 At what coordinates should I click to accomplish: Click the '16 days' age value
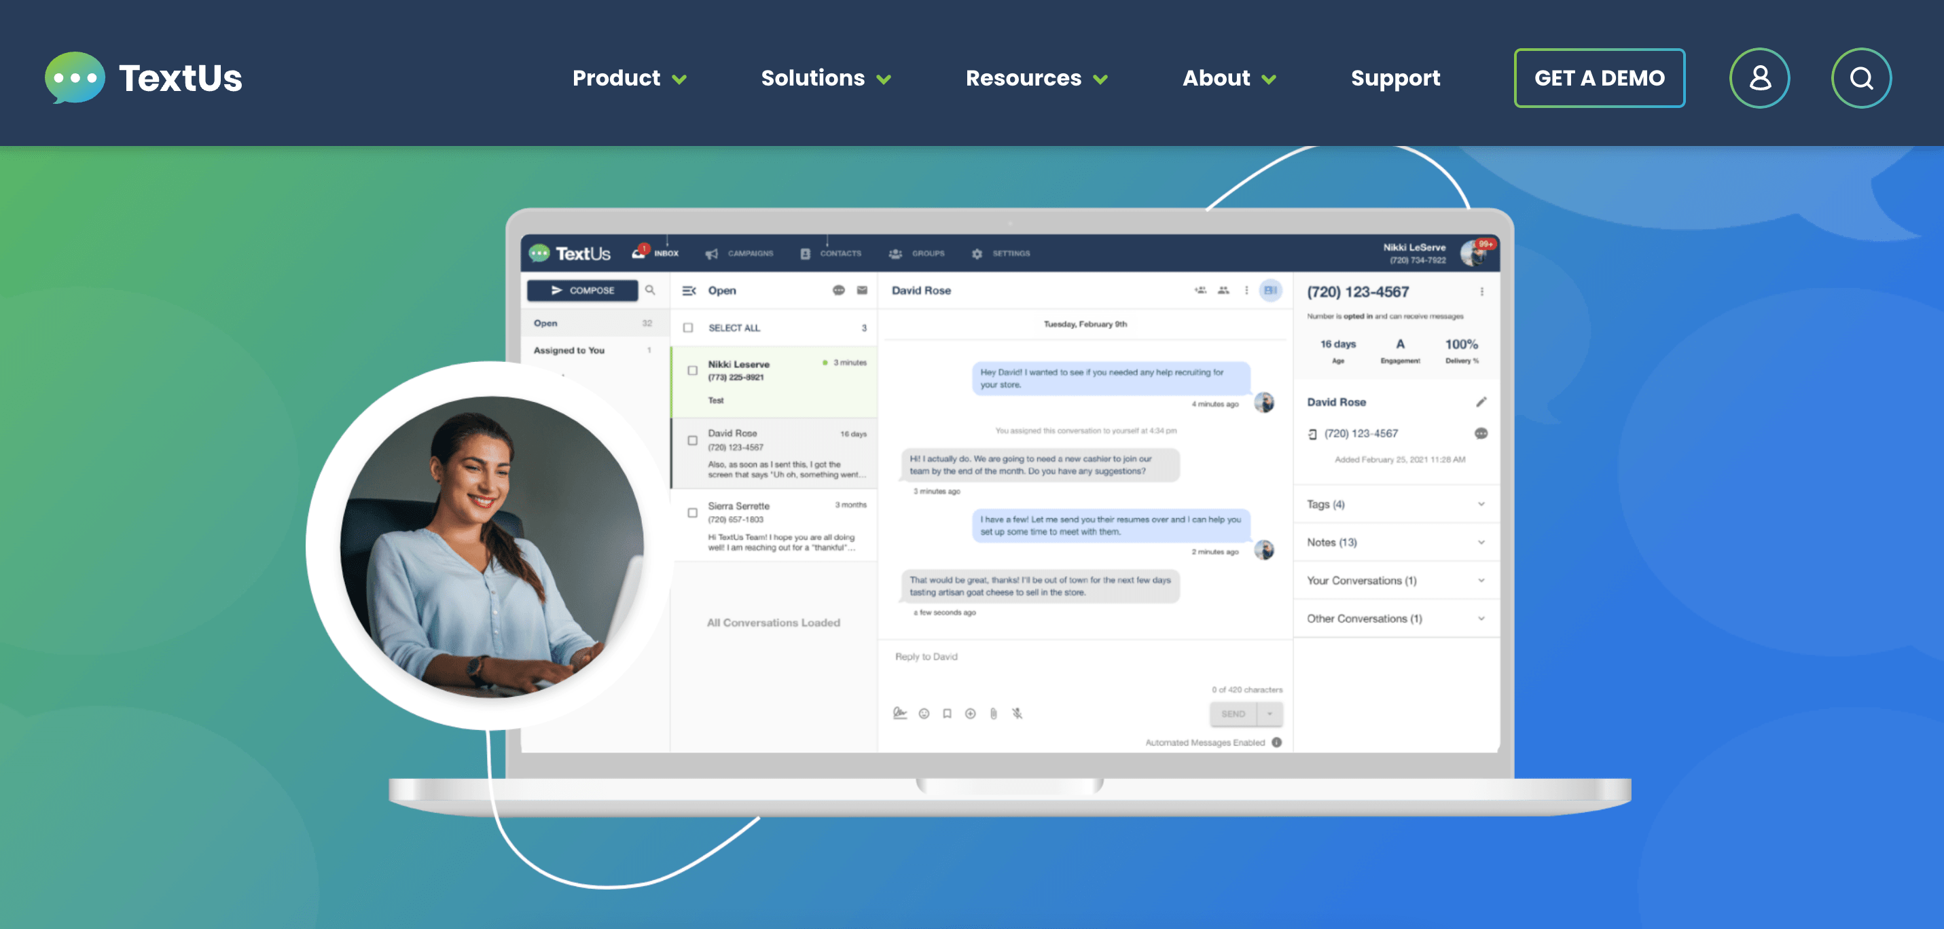coord(1337,344)
